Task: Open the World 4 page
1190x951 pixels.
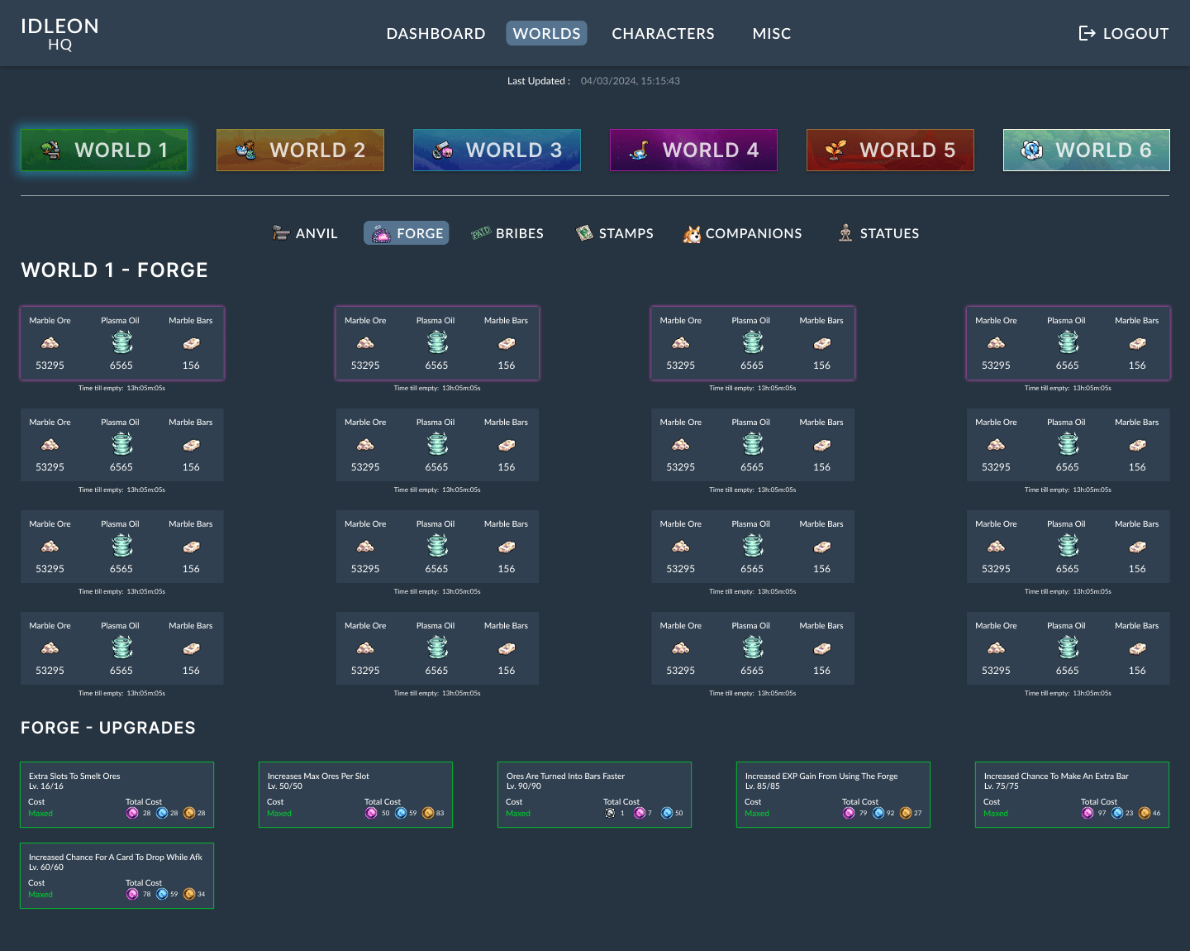Action: tap(693, 150)
